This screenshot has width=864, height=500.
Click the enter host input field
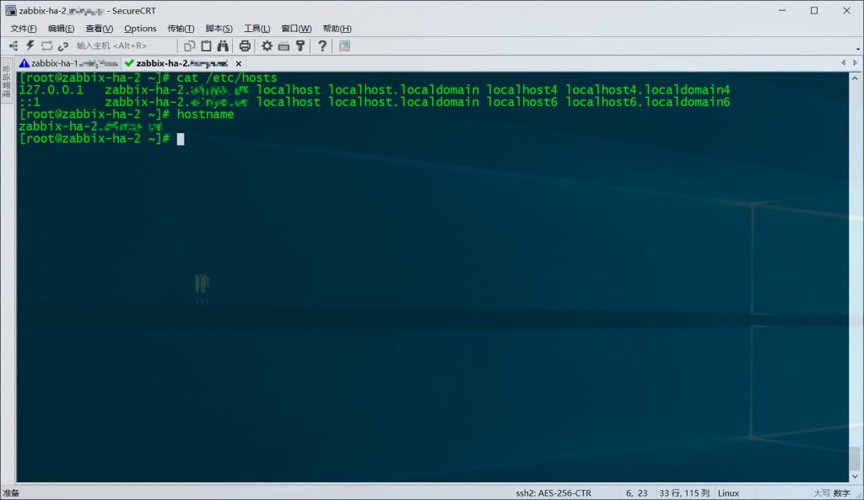click(x=124, y=46)
